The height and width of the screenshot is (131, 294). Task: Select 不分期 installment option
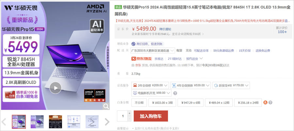139,103
